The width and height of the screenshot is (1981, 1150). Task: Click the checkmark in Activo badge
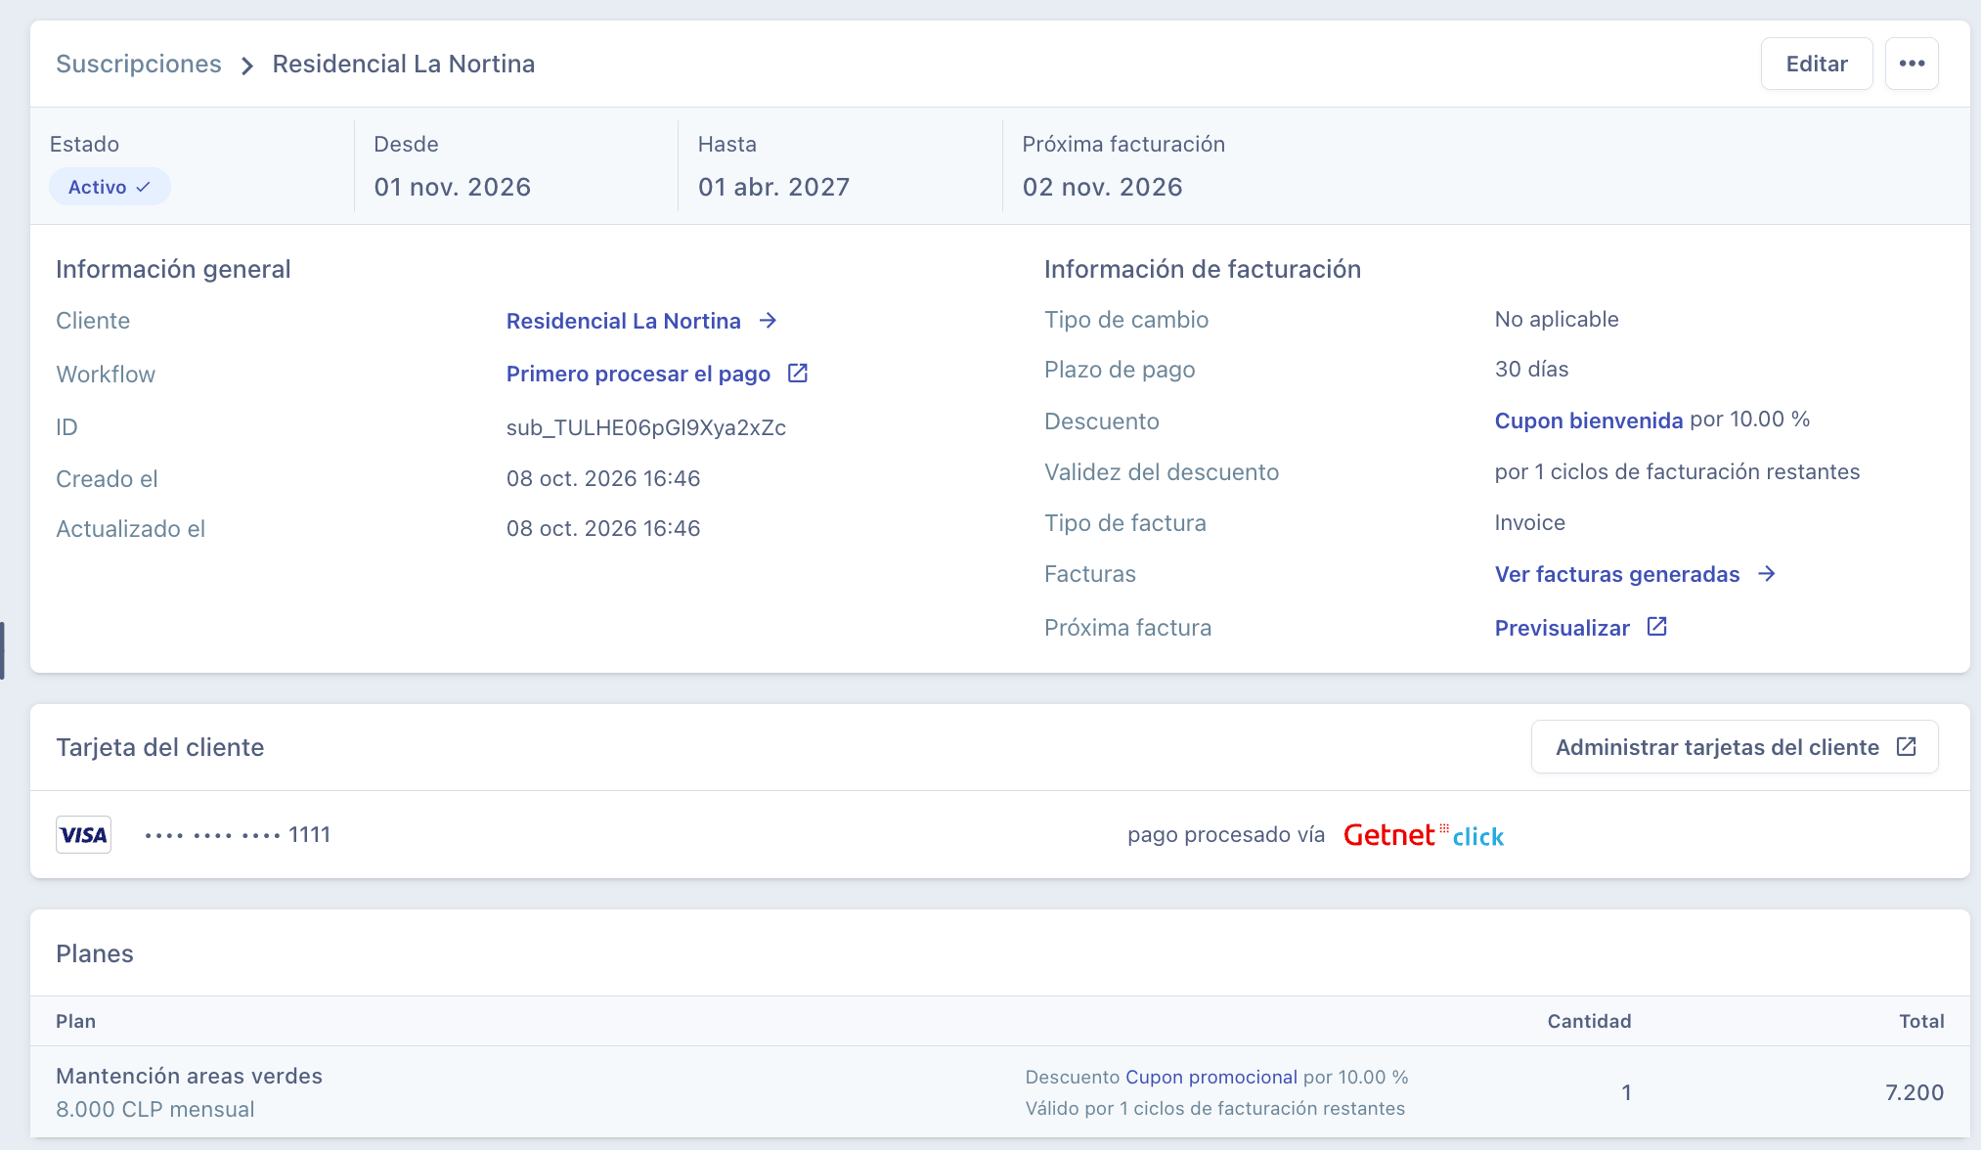(143, 187)
